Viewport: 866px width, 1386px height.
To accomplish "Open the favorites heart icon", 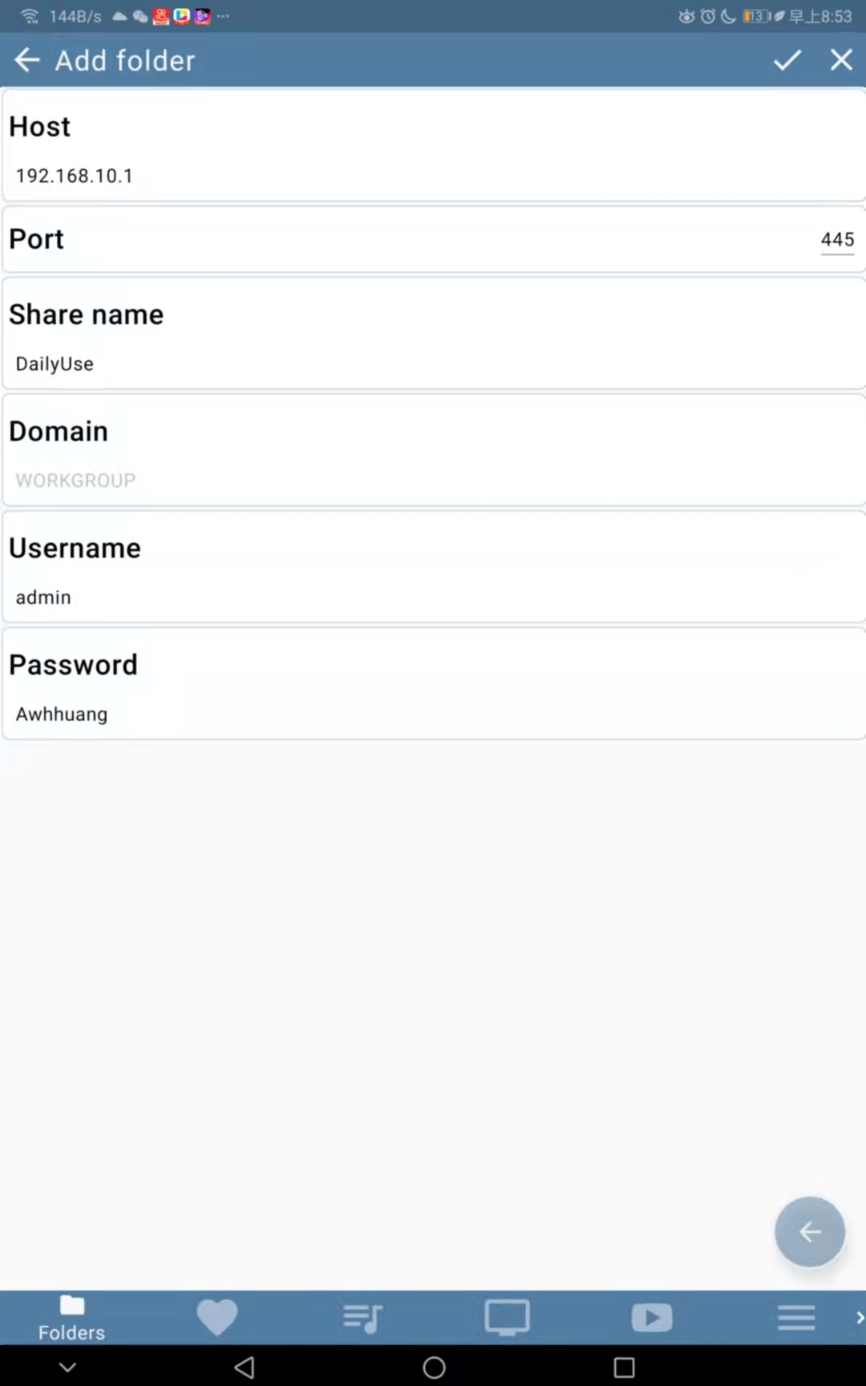I will (x=217, y=1317).
